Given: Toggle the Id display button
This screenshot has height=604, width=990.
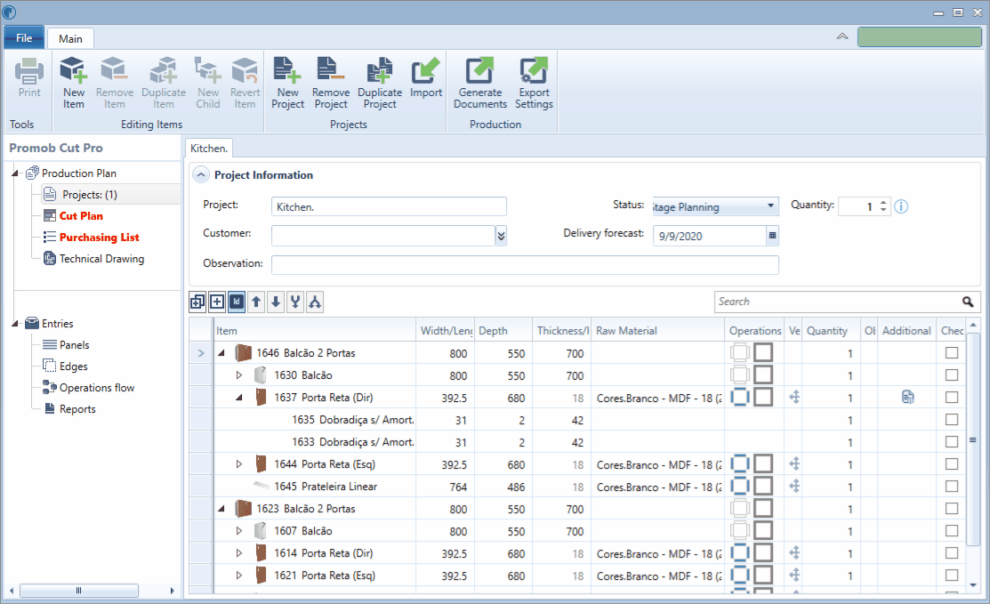Looking at the screenshot, I should [x=237, y=302].
